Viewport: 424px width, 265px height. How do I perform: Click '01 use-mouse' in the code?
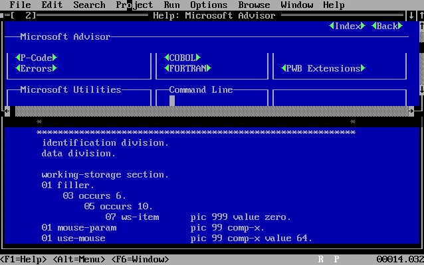click(73, 238)
